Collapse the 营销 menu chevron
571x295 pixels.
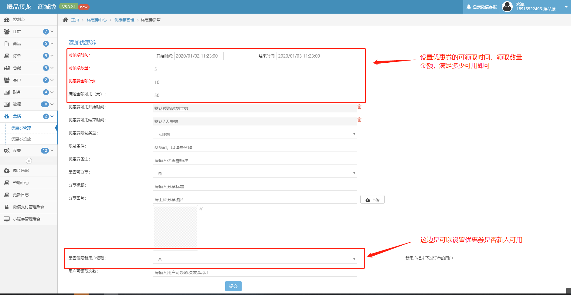pos(52,116)
